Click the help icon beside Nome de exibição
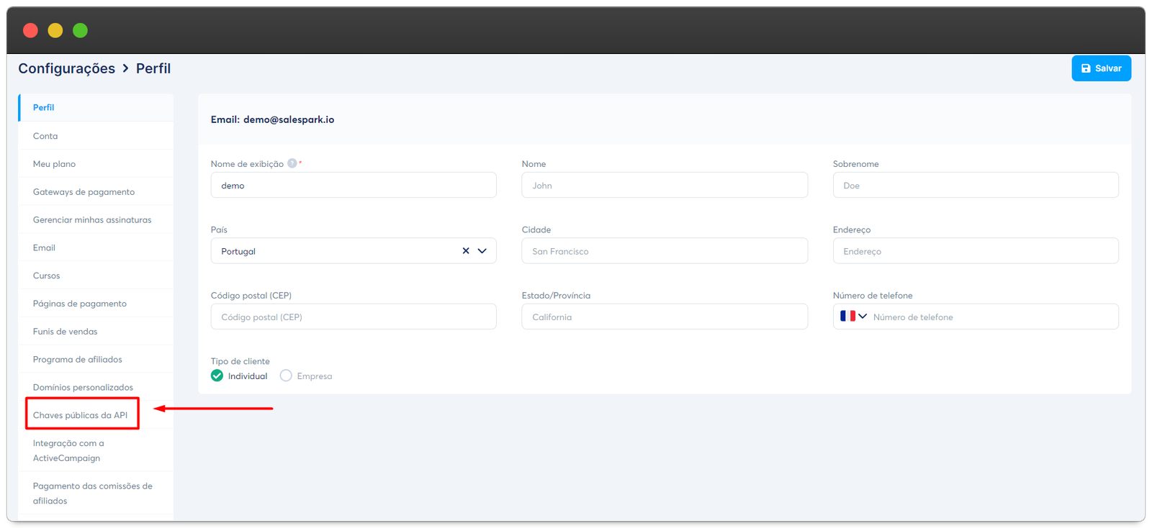The height and width of the screenshot is (528, 1152). [x=292, y=163]
